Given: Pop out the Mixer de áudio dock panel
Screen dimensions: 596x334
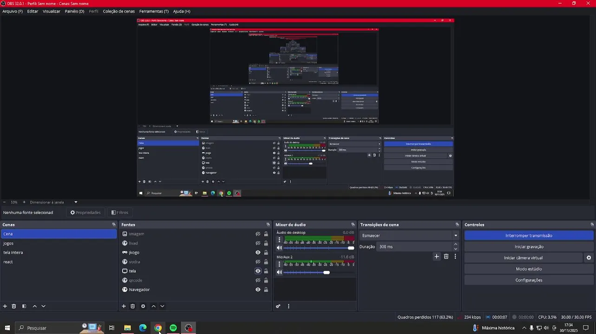Looking at the screenshot, I should (353, 225).
